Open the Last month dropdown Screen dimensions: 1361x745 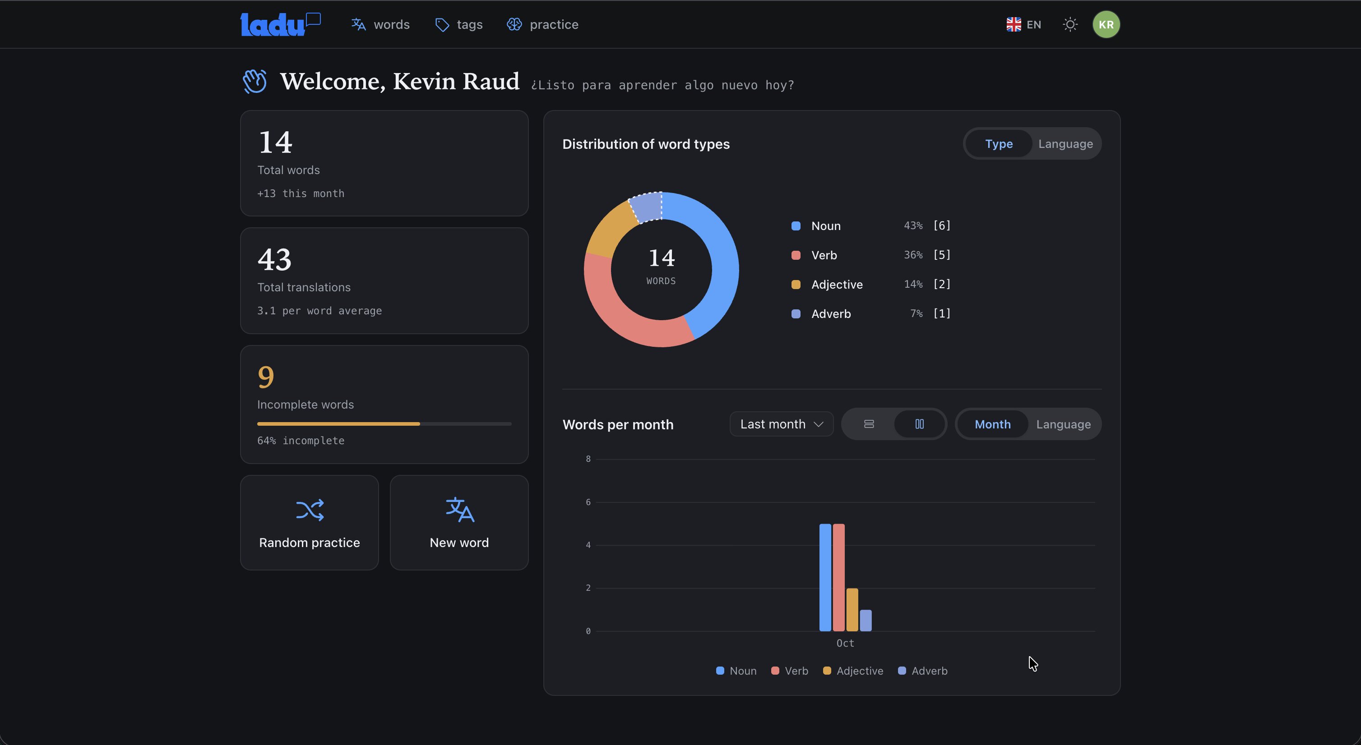coord(782,424)
